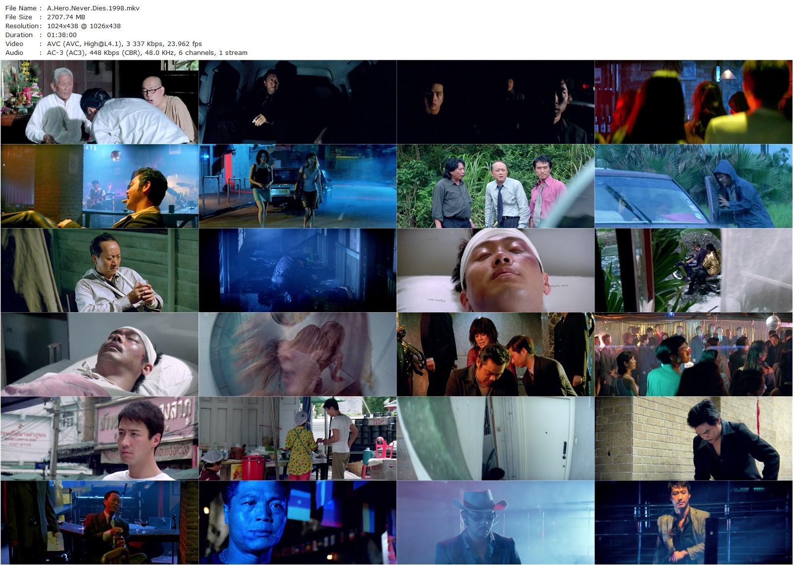793x565 pixels.
Task: Click thumbnail of man near brick wall
Action: coord(693,438)
